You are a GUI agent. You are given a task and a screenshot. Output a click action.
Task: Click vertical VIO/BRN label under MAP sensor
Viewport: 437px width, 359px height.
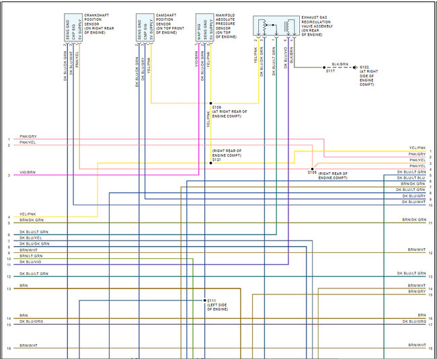(x=196, y=58)
